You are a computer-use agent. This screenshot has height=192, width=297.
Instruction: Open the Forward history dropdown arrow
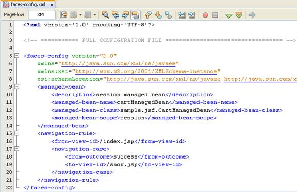[95, 15]
